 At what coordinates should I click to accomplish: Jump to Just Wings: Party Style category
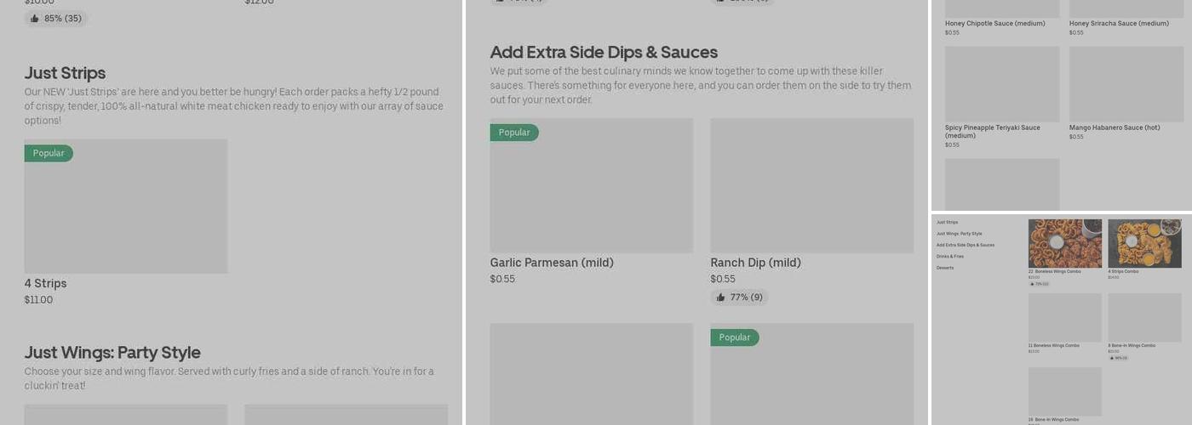pyautogui.click(x=959, y=234)
